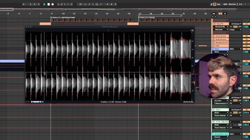Enable MIDI Map Mode
The image size is (250, 140).
coord(225,4)
